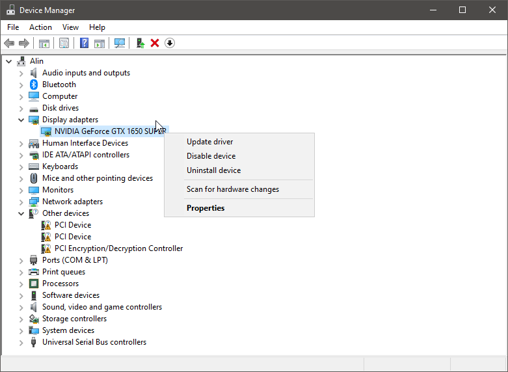The height and width of the screenshot is (372, 508).
Task: Click the Show/Hide Action Pane toolbar icon
Action: click(x=100, y=43)
